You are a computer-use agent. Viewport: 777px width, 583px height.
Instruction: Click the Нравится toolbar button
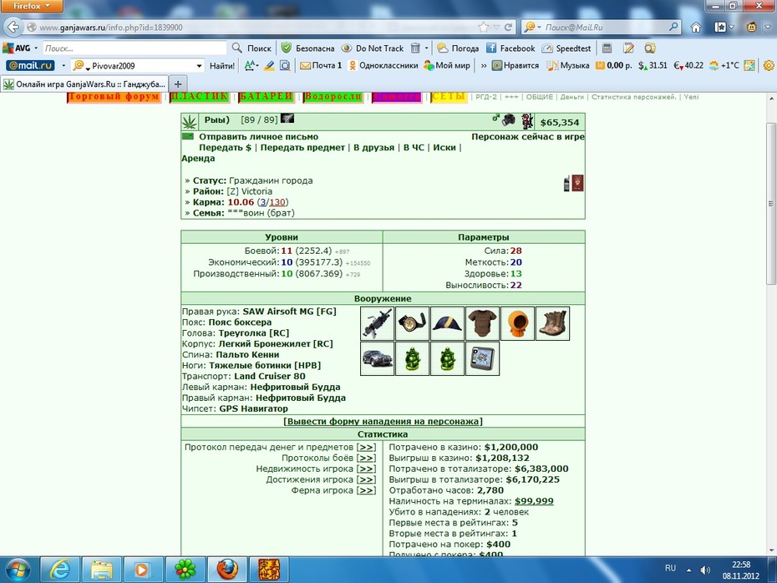click(515, 65)
